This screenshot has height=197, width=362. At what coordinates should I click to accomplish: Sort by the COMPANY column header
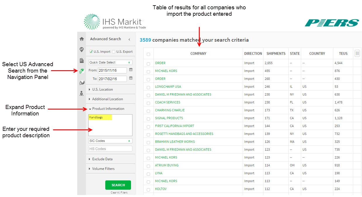[198, 54]
